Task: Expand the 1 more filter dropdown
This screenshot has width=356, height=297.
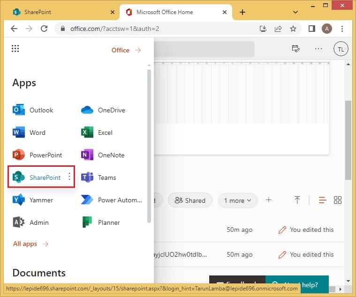Action: [238, 200]
